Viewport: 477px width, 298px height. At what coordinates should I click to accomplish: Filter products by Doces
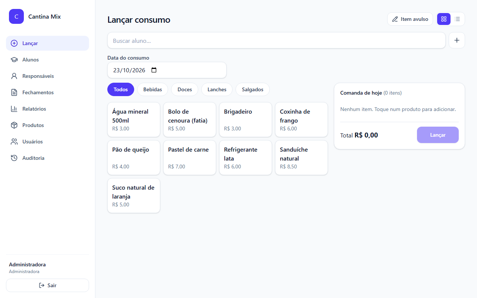[185, 89]
